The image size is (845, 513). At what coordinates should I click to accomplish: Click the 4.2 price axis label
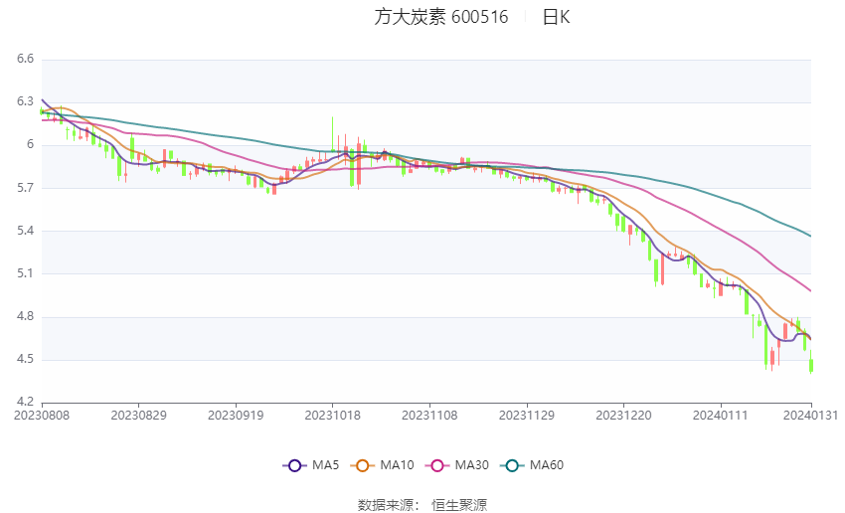(x=25, y=402)
